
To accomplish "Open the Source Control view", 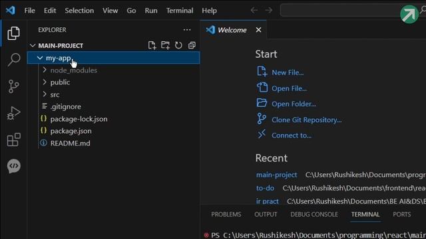I will [13, 86].
